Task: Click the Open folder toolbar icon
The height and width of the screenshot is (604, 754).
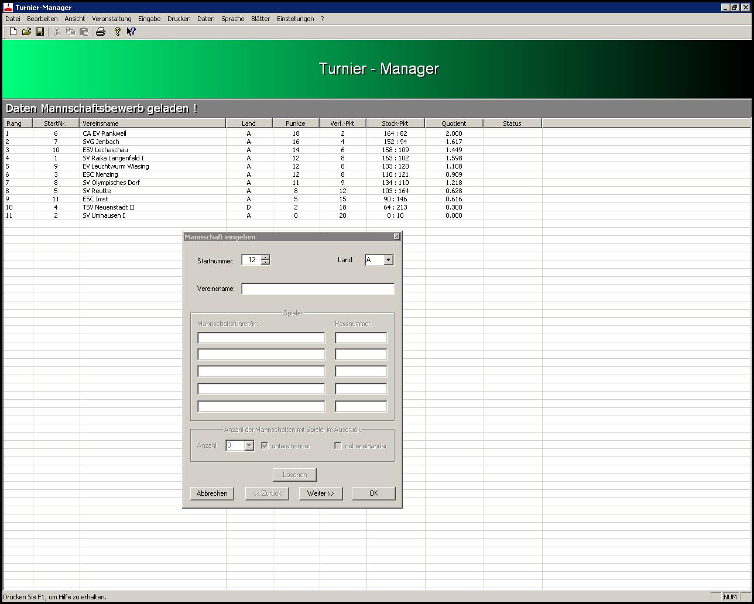Action: tap(26, 32)
